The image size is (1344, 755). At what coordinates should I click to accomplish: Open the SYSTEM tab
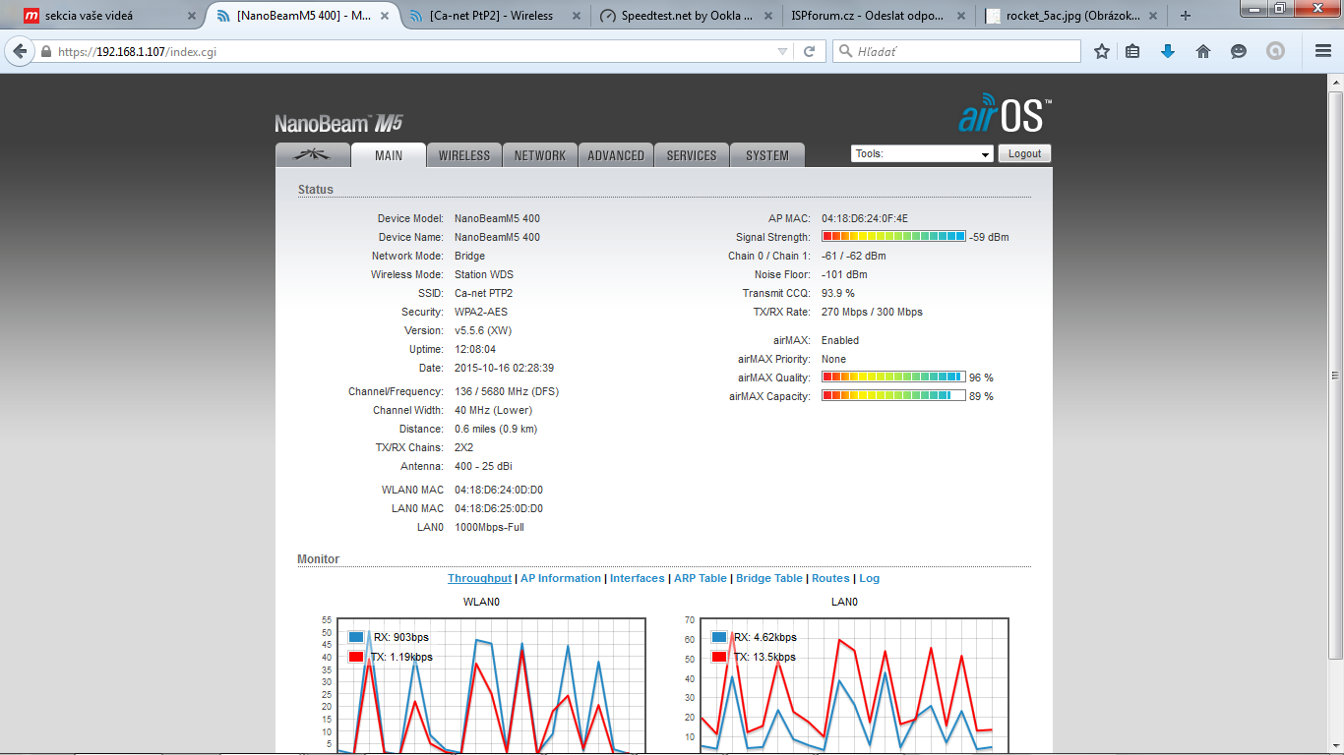(767, 155)
